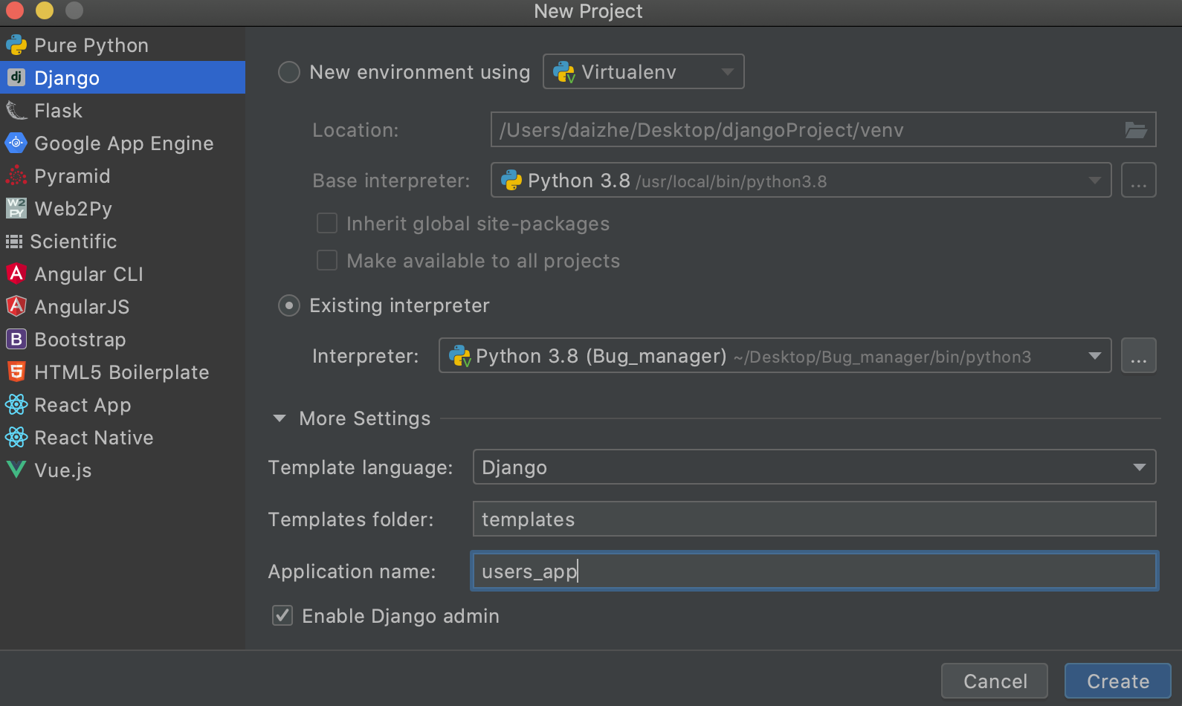Viewport: 1182px width, 706px height.
Task: Uncheck Enable Django admin checkbox
Action: click(x=282, y=615)
